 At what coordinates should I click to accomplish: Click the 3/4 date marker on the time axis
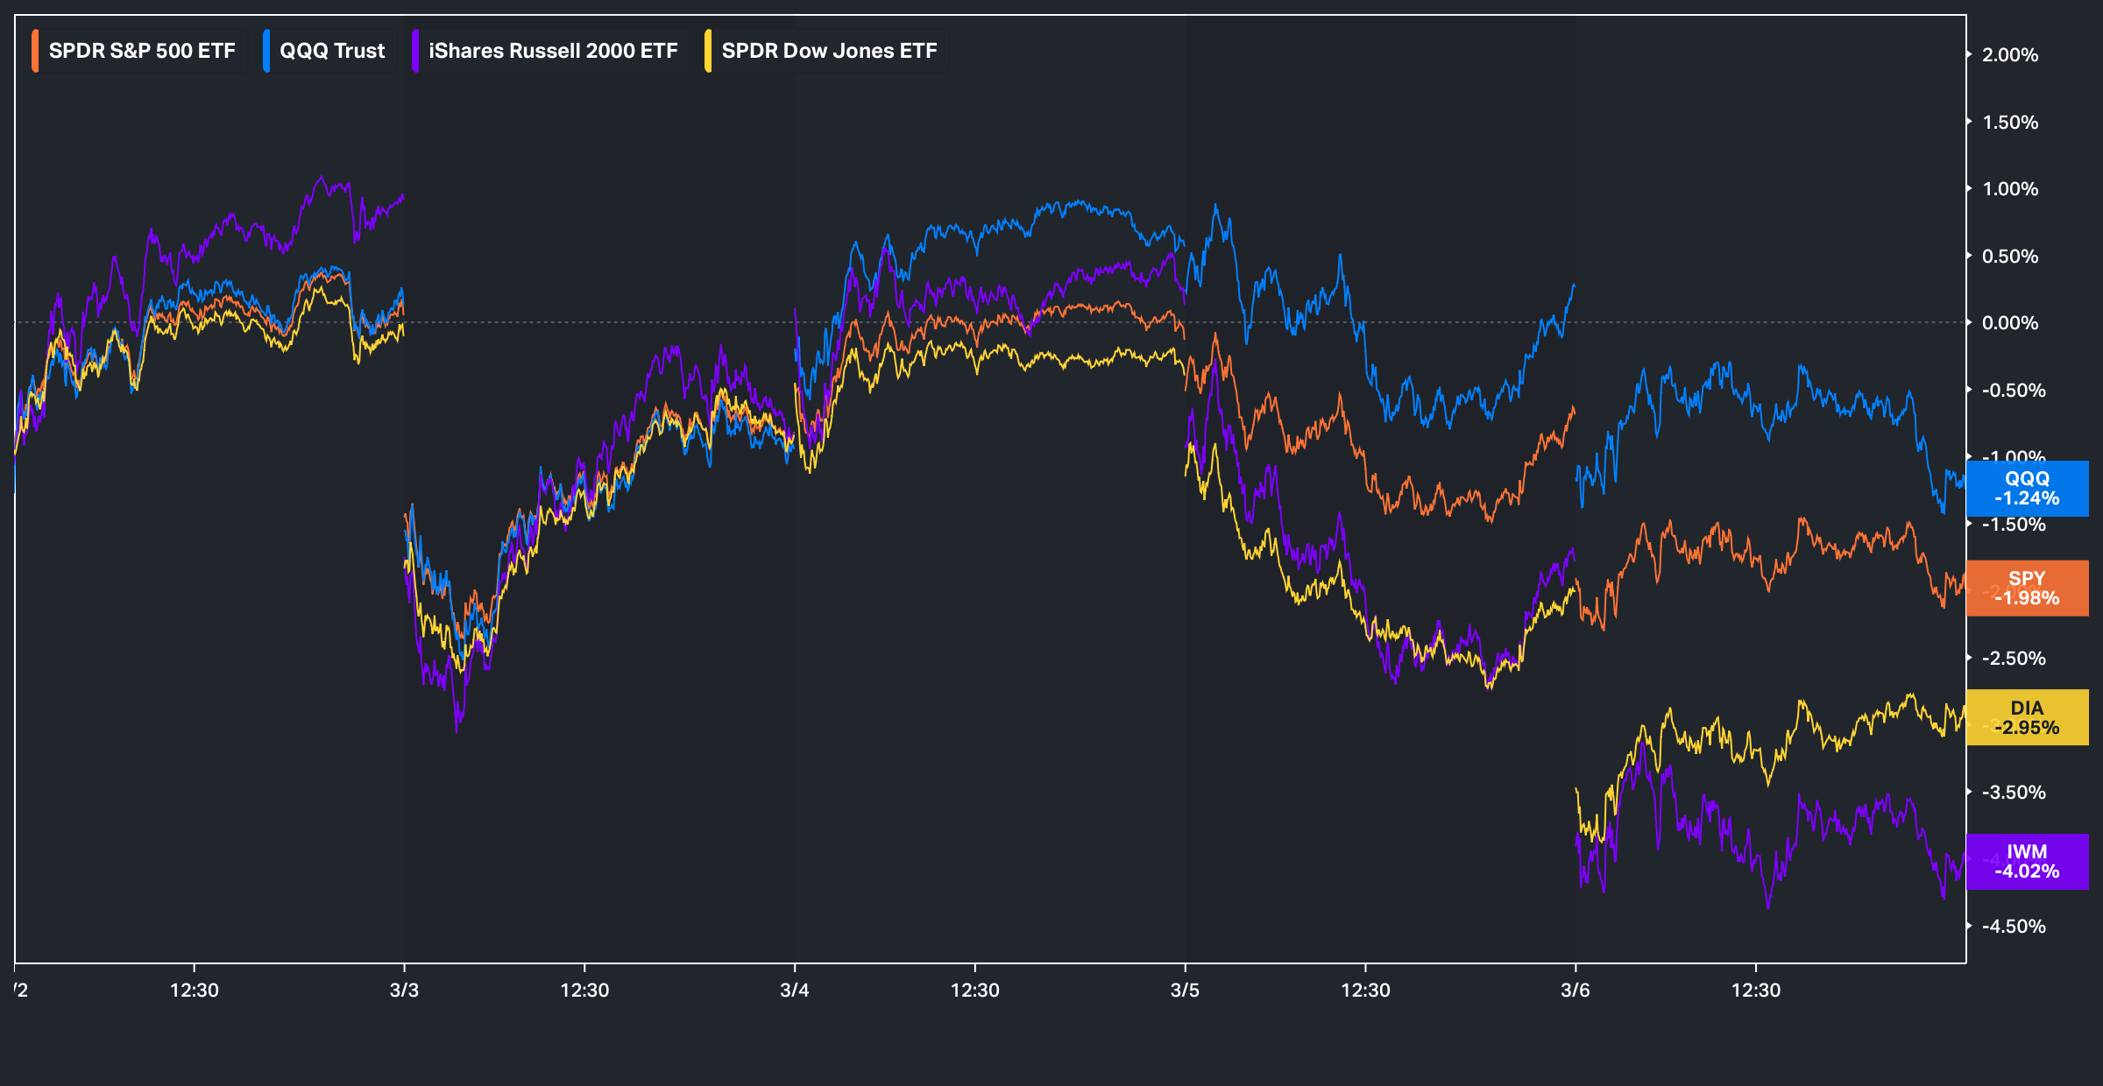click(x=795, y=991)
